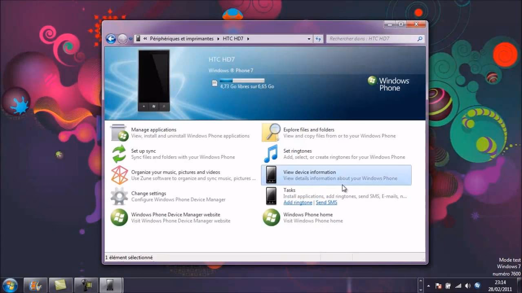522x293 pixels.
Task: Click the storage card icon beside capacity bar
Action: (215, 83)
